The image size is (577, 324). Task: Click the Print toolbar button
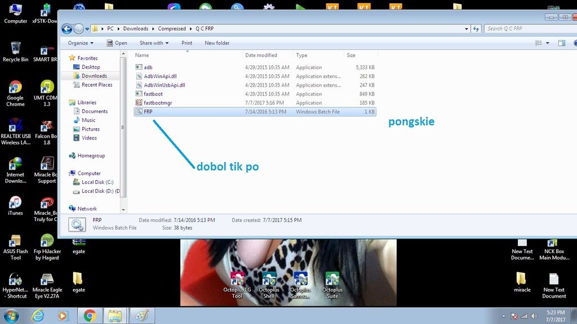[187, 43]
